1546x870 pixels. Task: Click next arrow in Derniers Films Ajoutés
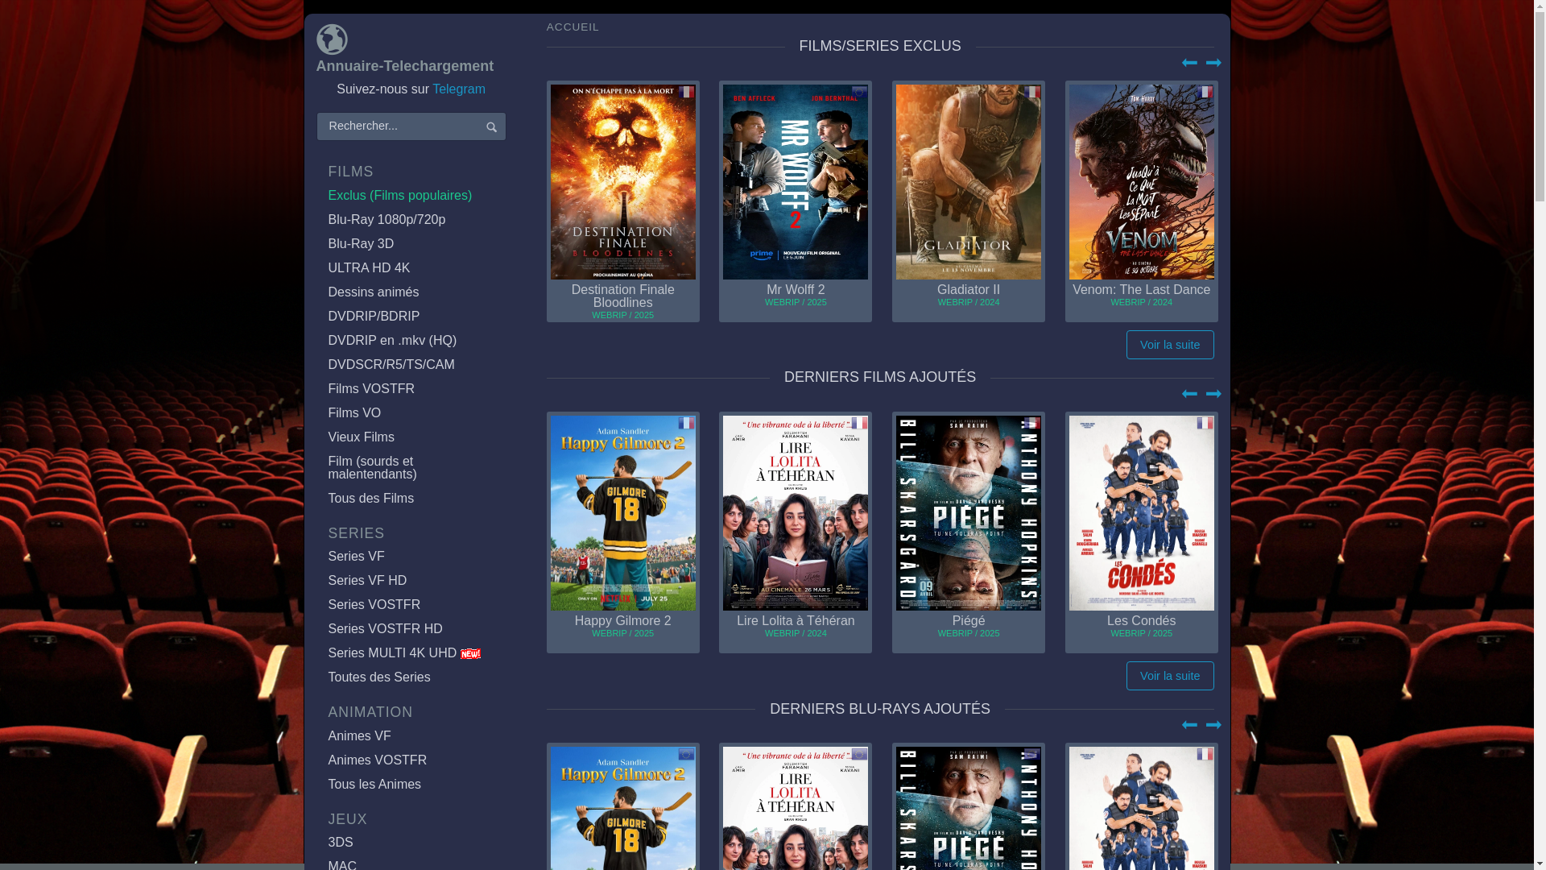[1213, 394]
